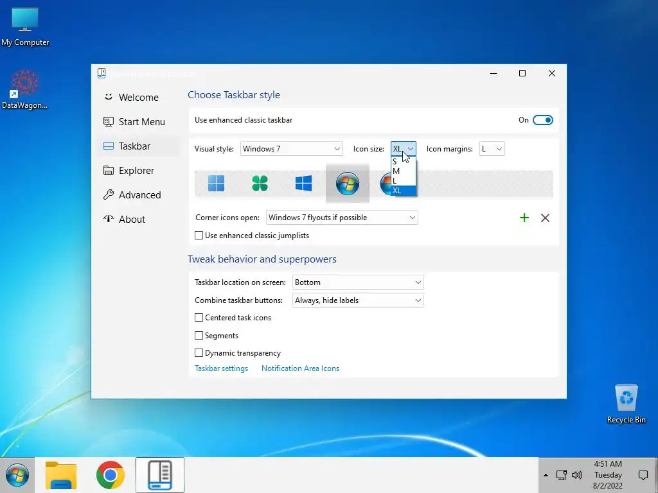Expand the Corner icons open dropdown
Viewport: 658px width, 493px height.
coord(342,217)
